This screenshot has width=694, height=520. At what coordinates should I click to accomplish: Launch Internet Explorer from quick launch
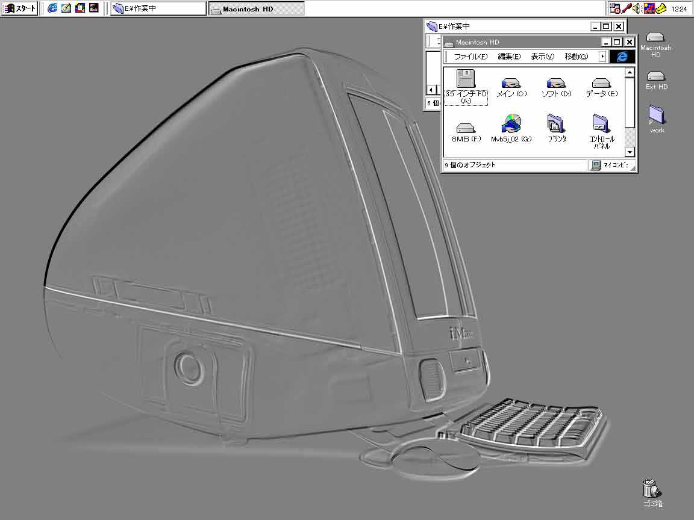coord(52,8)
